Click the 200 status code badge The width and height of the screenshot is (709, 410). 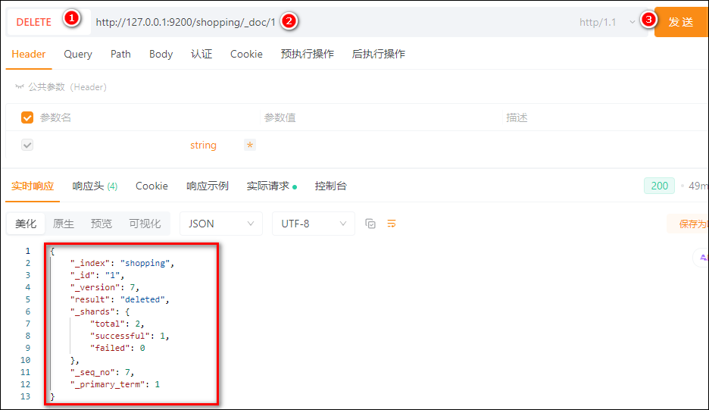coord(659,186)
